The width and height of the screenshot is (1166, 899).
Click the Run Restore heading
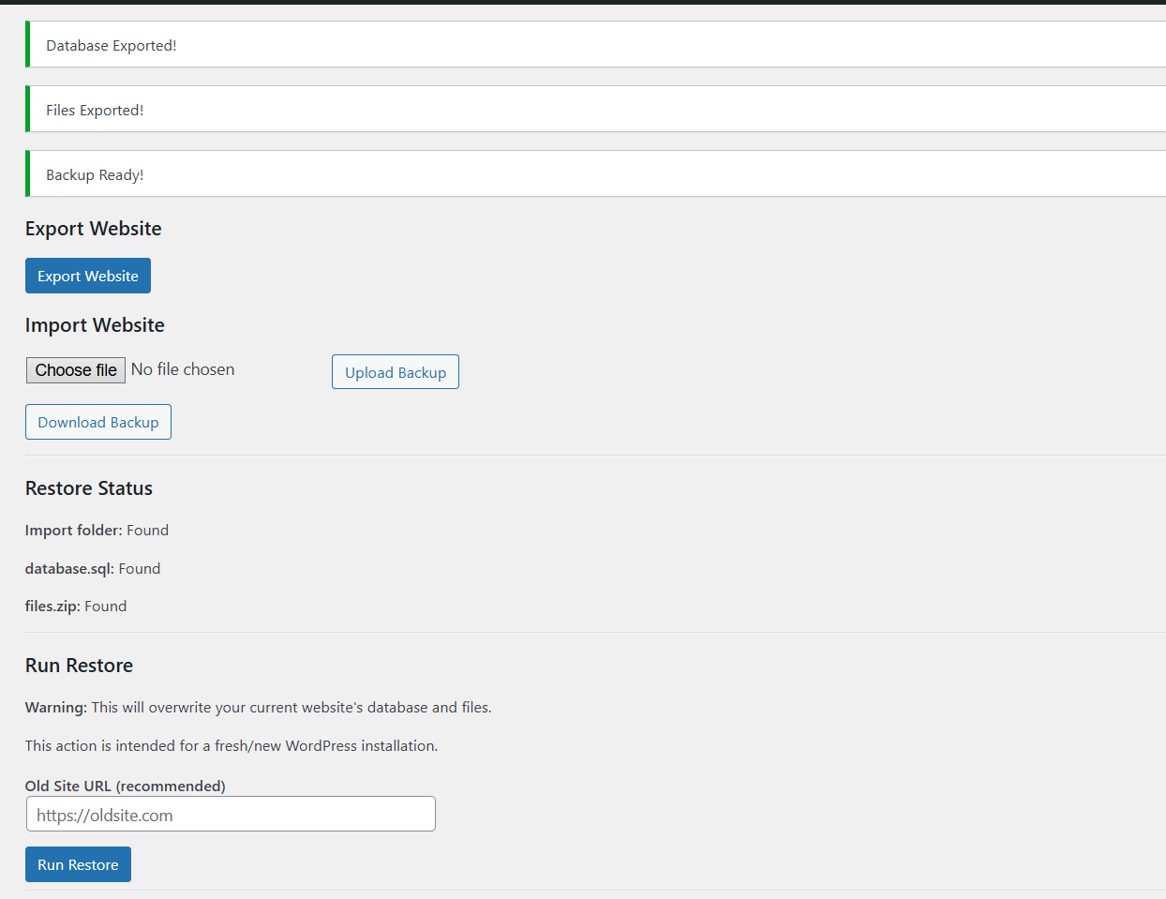[79, 665]
